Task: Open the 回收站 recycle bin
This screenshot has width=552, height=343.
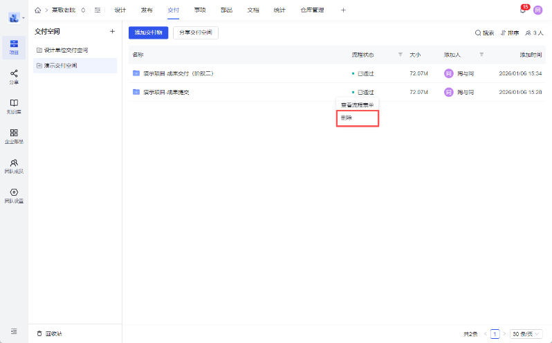Action: (x=50, y=333)
